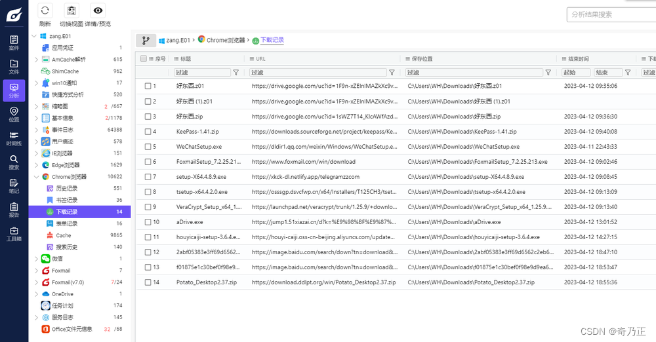656x342 pixels.
Task: Click the application logo at top left
Action: (14, 14)
